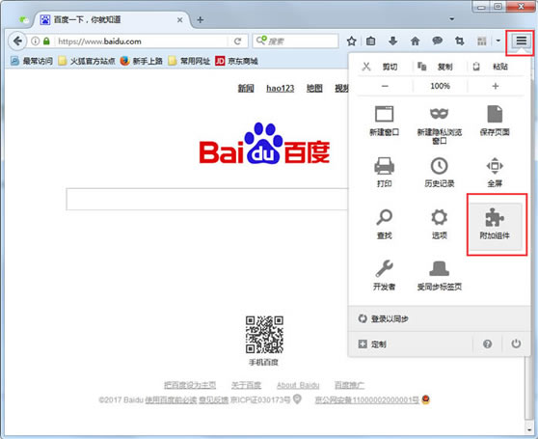Open dropdown arrow beside grid extension icon
This screenshot has width=538, height=439.
tap(498, 41)
